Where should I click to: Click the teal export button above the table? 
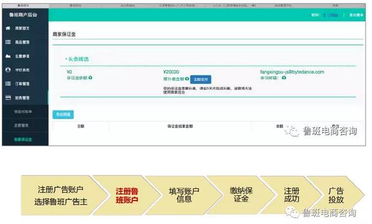63,115
